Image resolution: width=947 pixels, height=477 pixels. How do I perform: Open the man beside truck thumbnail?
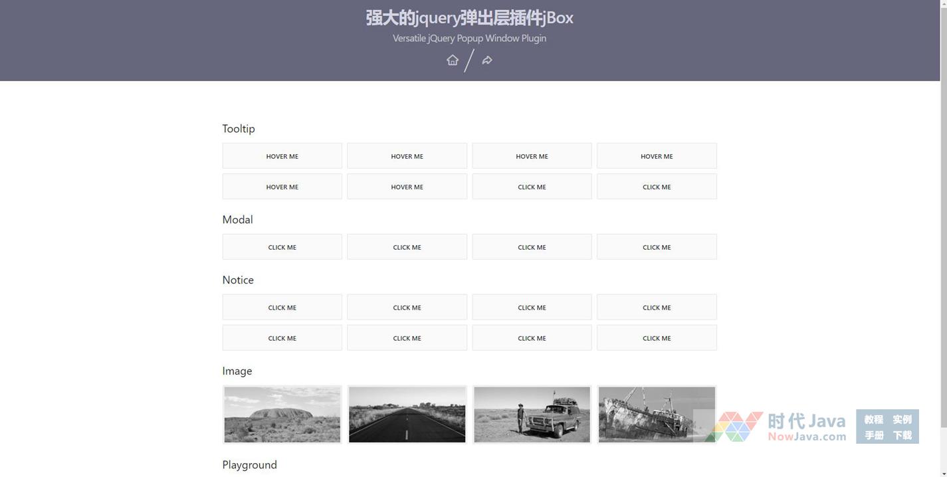[532, 415]
